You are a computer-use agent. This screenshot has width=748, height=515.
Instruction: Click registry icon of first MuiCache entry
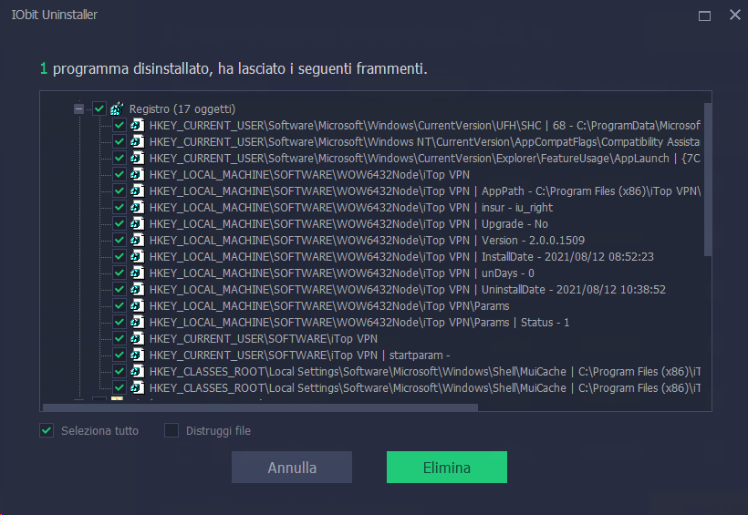point(138,372)
